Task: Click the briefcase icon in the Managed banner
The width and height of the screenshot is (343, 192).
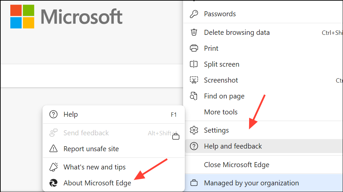Action: [194, 183]
